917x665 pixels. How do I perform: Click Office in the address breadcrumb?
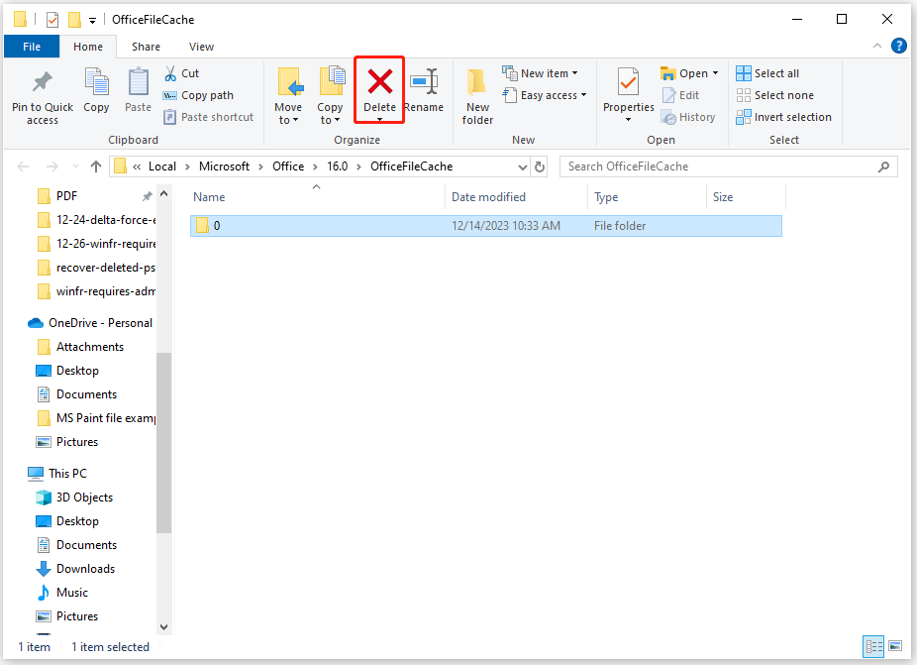pos(288,166)
